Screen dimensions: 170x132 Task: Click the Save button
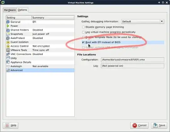pos(159,125)
